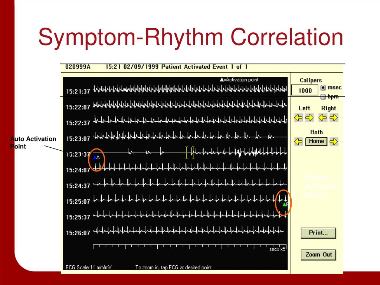Click the 'secs x5' scale label
The width and height of the screenshot is (380, 285).
pos(277,249)
